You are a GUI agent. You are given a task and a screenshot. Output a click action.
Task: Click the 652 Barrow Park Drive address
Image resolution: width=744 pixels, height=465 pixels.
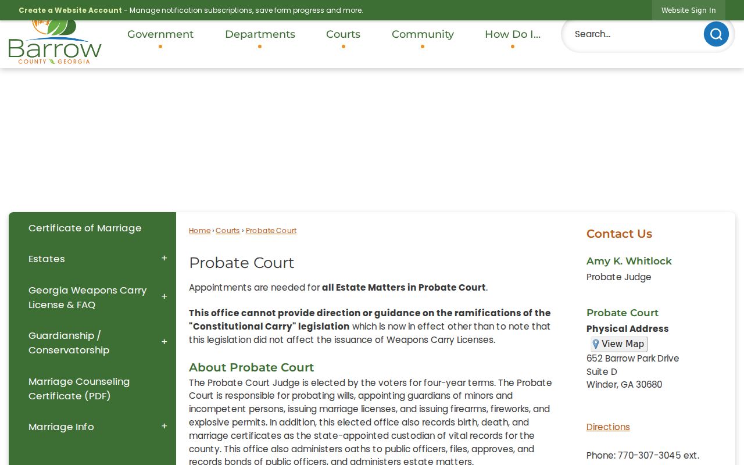[632, 359]
